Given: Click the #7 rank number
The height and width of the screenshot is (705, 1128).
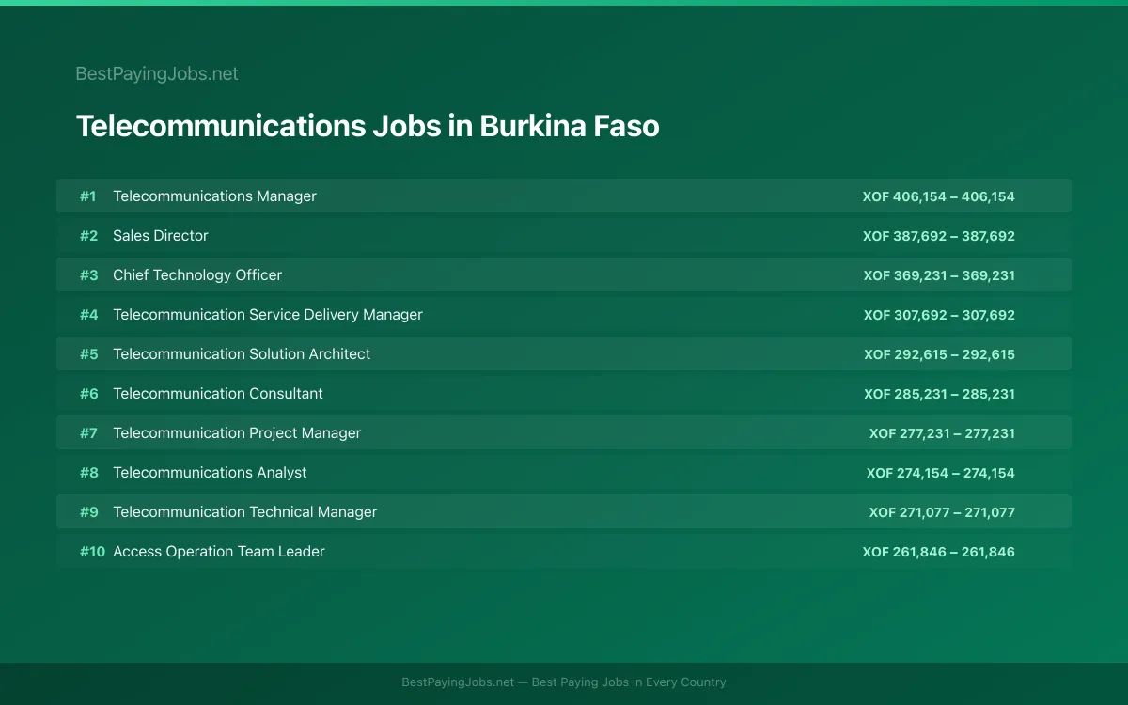Looking at the screenshot, I should tap(88, 433).
